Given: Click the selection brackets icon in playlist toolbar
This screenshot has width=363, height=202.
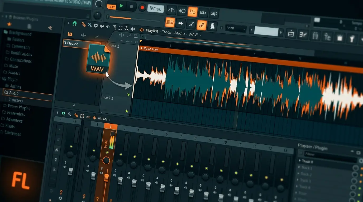Looking at the screenshot, I should point(121,28).
